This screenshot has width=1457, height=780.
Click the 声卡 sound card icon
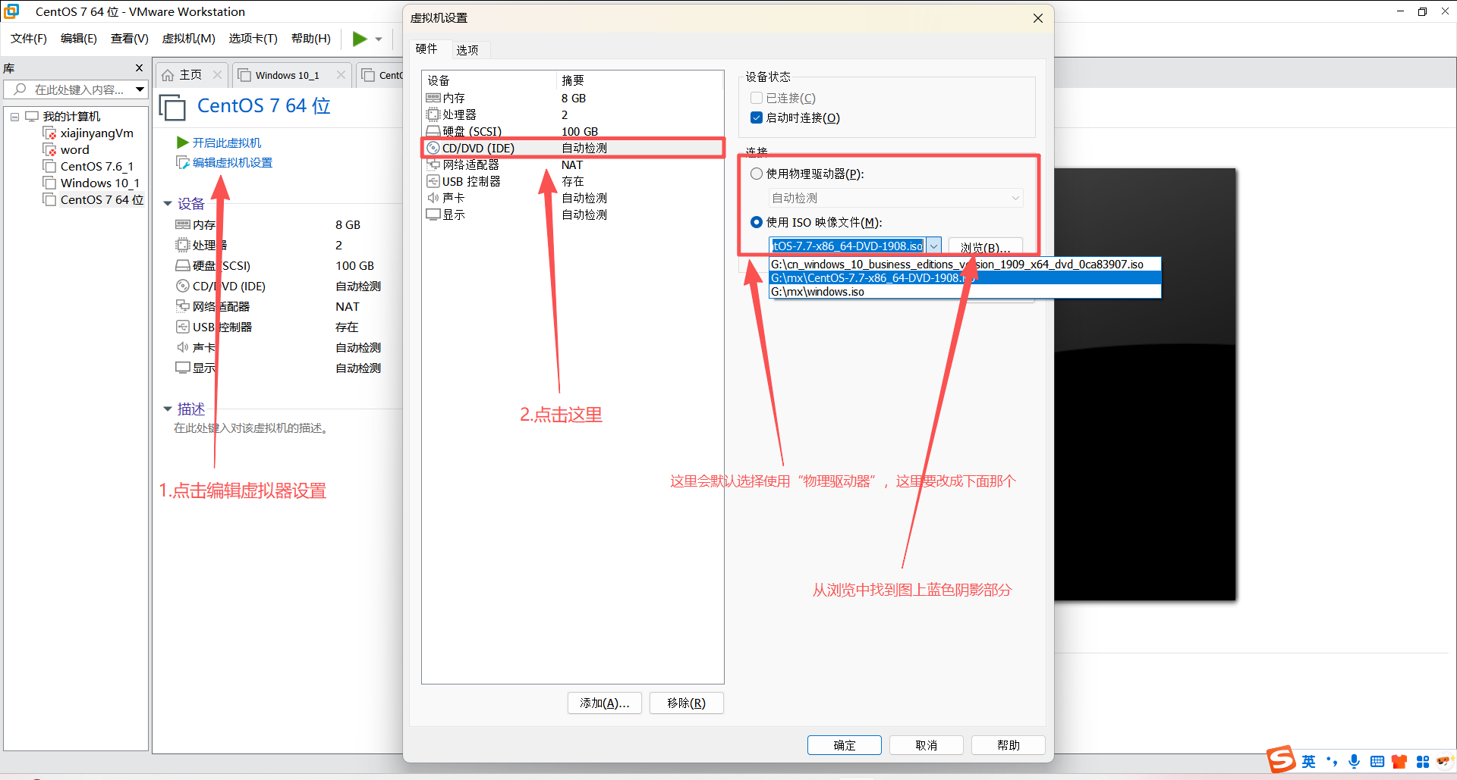[433, 197]
